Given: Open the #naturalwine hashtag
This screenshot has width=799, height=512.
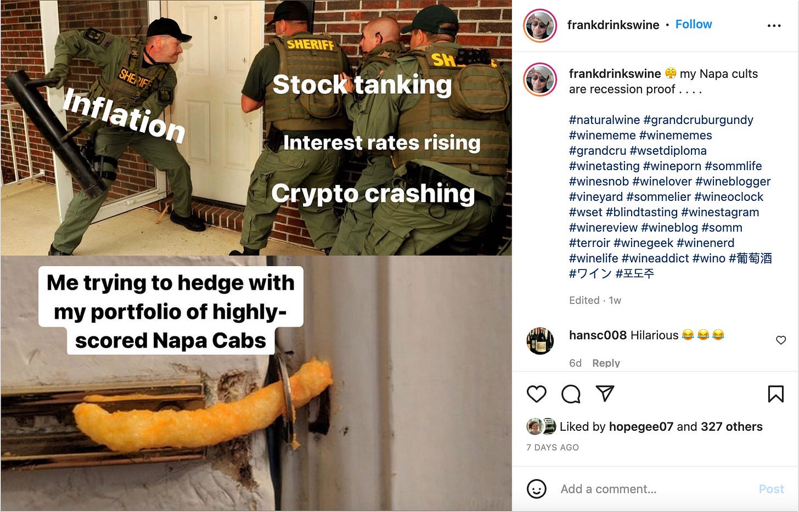Looking at the screenshot, I should (x=604, y=120).
